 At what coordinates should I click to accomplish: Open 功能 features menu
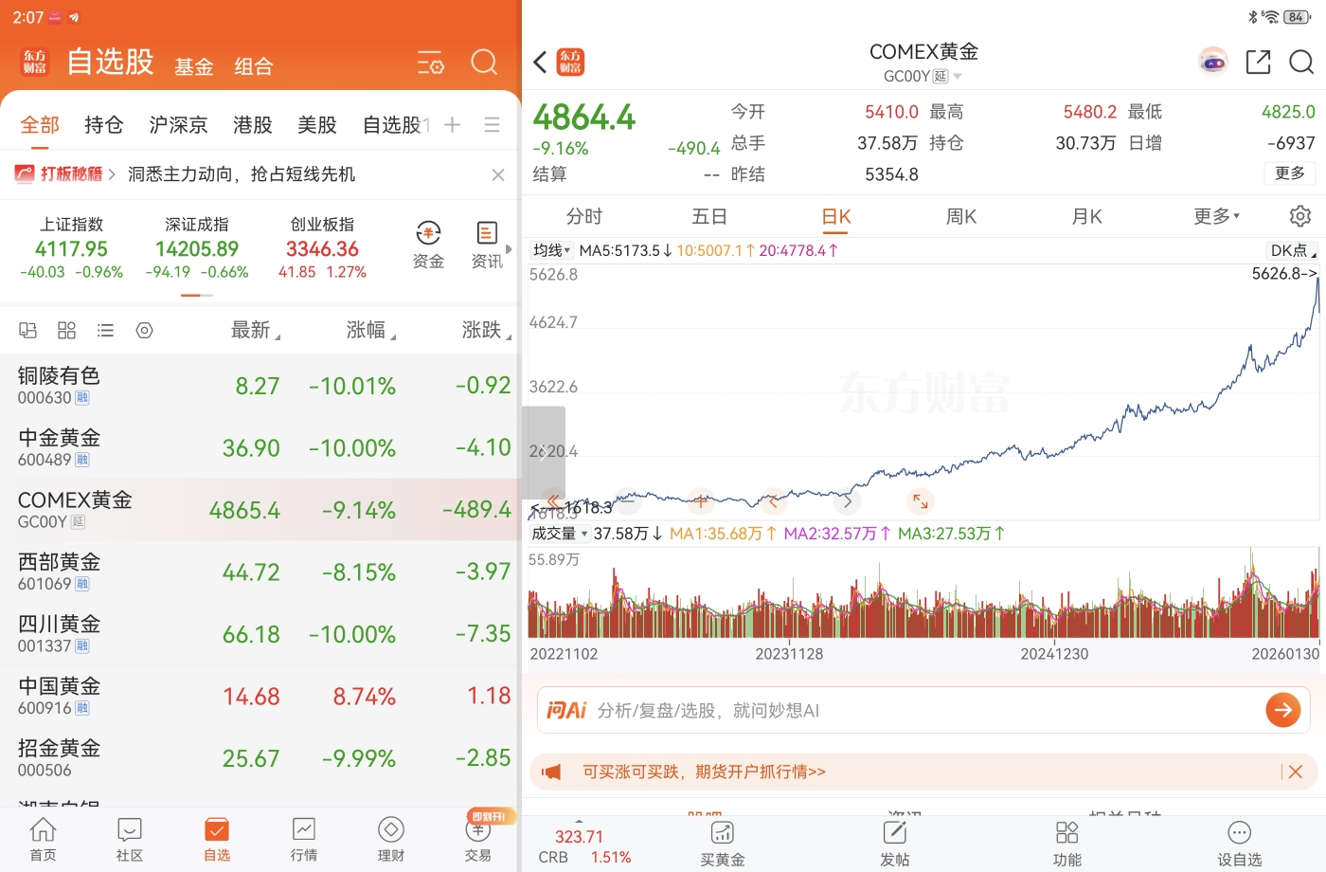point(1066,844)
